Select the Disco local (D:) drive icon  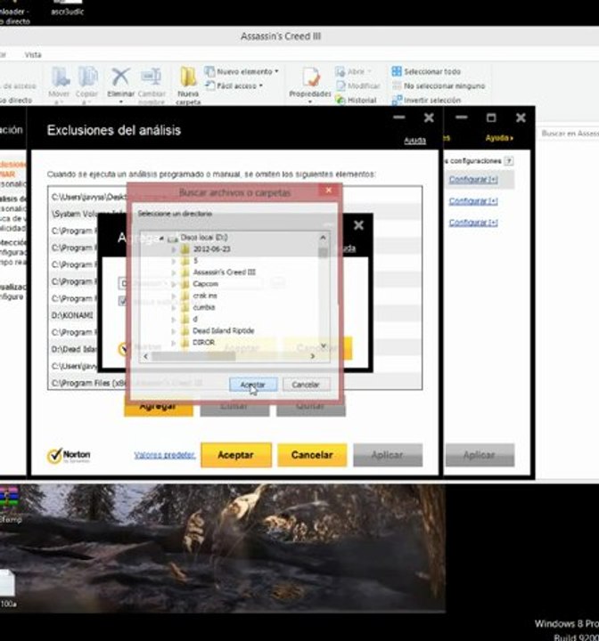(173, 238)
